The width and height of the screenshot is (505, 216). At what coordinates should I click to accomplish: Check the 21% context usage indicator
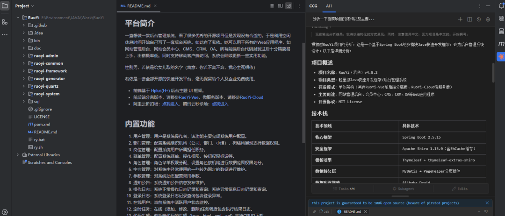pos(325,212)
